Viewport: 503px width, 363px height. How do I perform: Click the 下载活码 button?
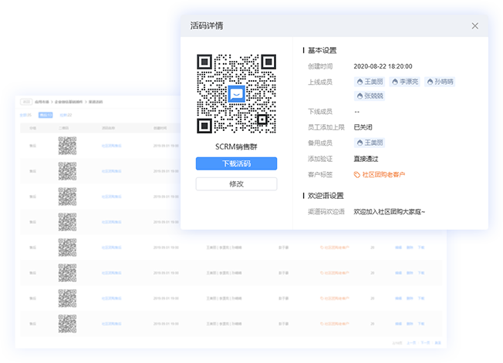[236, 163]
